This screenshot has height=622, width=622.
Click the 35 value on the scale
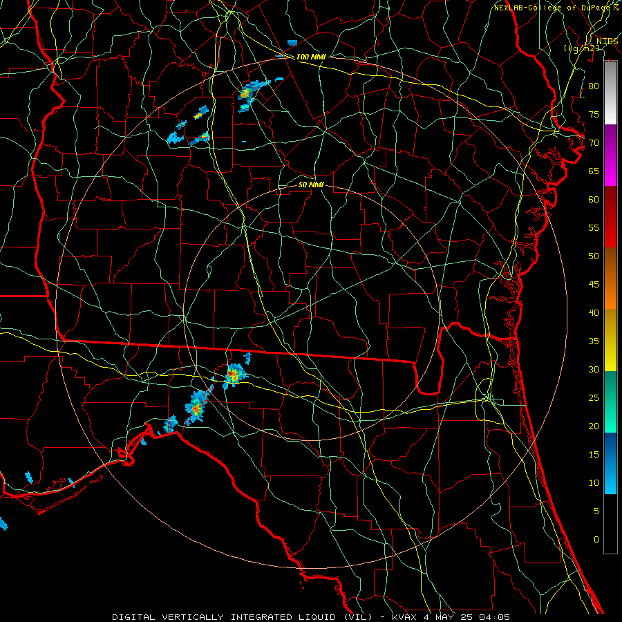point(594,341)
